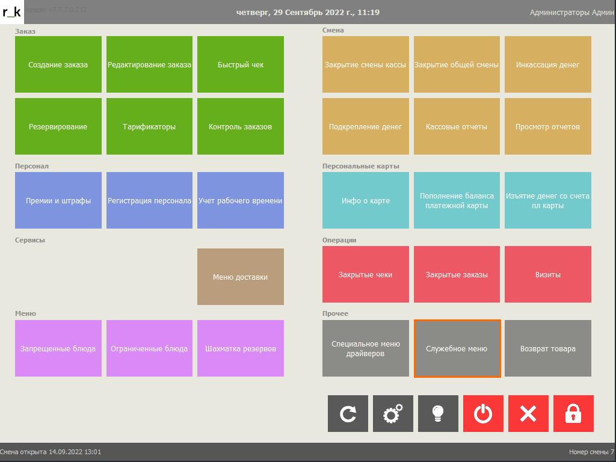
Task: Lock the station with padlock icon
Action: (573, 413)
